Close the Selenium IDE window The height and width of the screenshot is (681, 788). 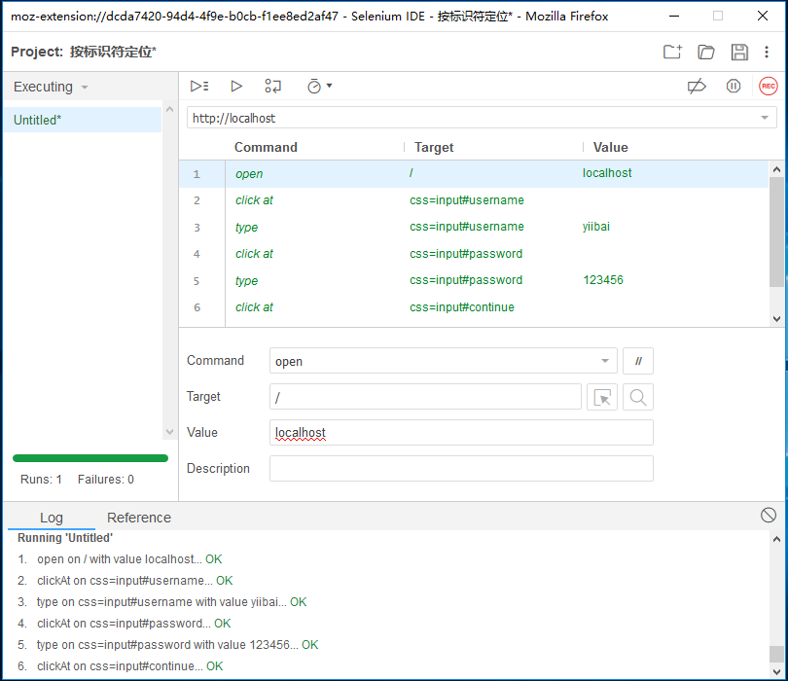click(763, 17)
